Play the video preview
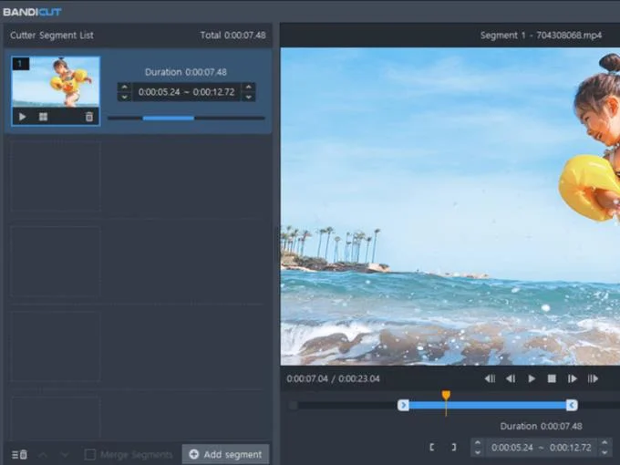The image size is (620, 465). pyautogui.click(x=532, y=378)
